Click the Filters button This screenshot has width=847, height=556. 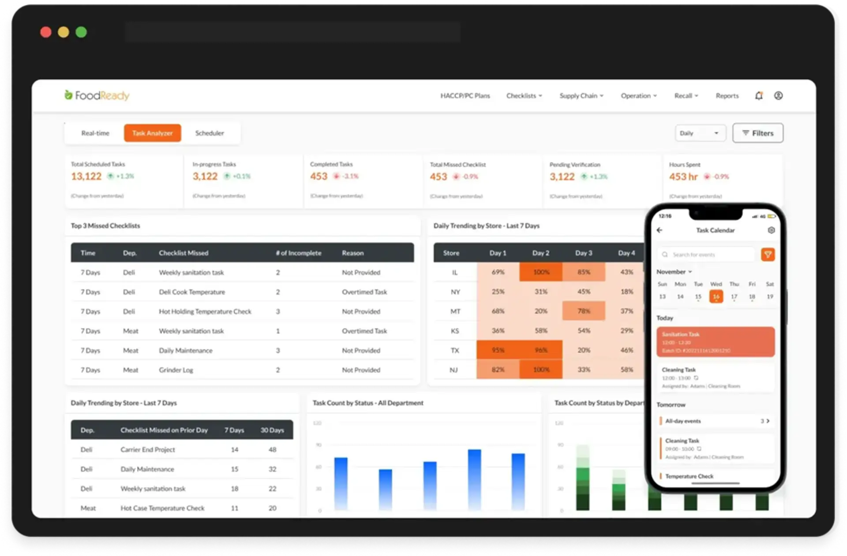[757, 133]
